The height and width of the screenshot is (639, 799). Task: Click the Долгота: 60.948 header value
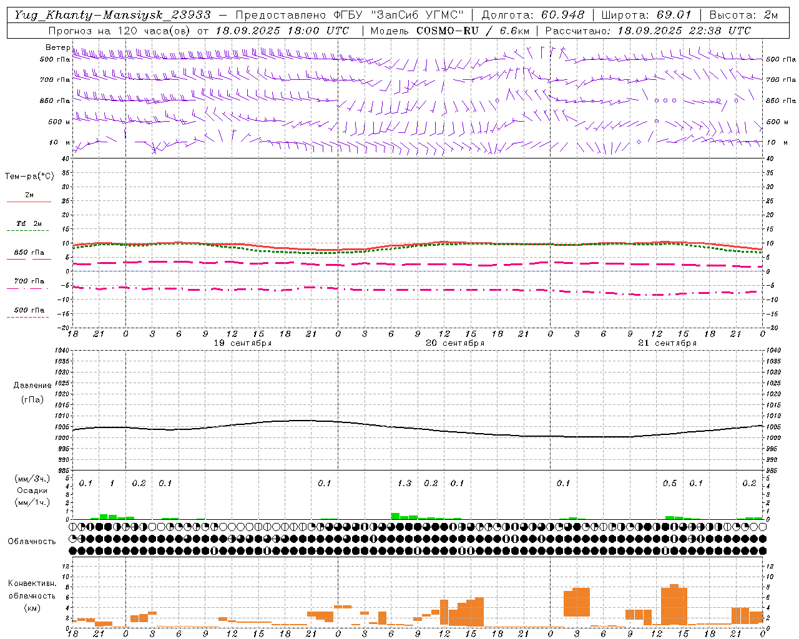click(533, 15)
